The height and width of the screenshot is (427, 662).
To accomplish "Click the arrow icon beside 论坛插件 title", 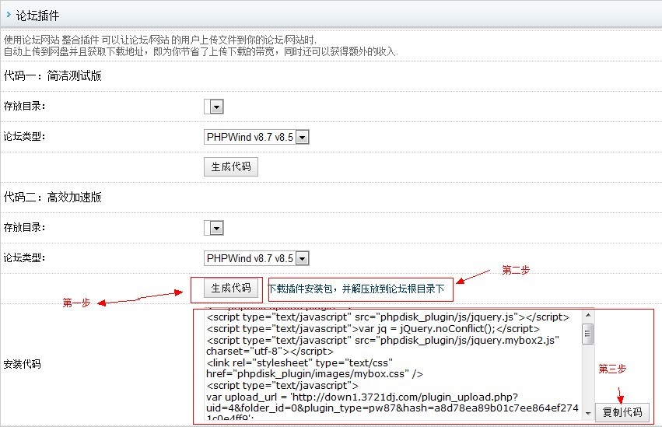I will (9, 14).
